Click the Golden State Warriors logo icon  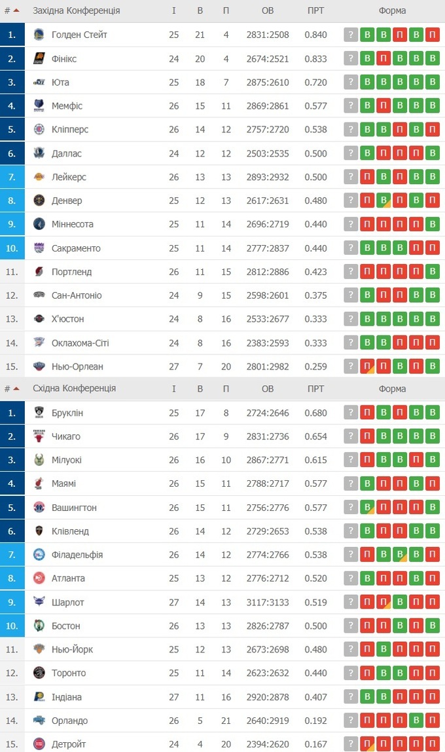39,35
